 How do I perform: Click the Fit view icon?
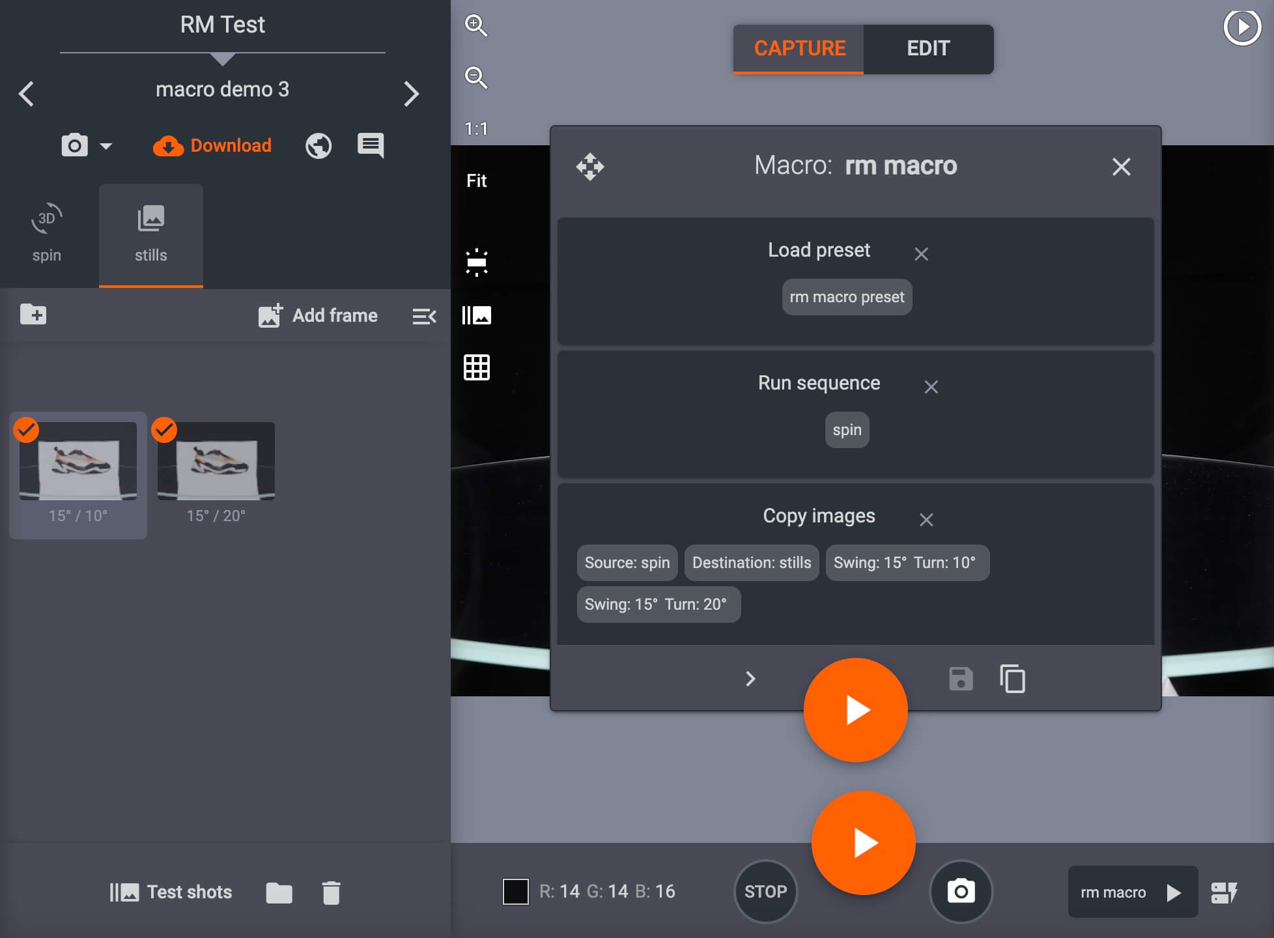tap(477, 179)
